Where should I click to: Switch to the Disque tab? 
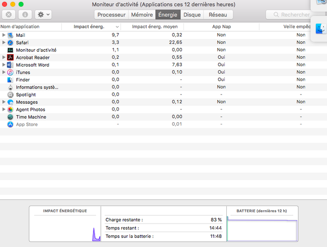(x=192, y=15)
